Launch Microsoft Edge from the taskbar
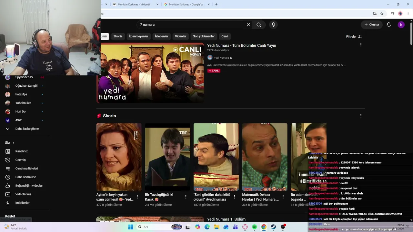413x232 pixels. coord(207,227)
